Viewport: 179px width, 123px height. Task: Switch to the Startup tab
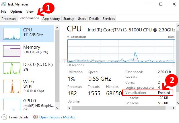tap(69, 18)
